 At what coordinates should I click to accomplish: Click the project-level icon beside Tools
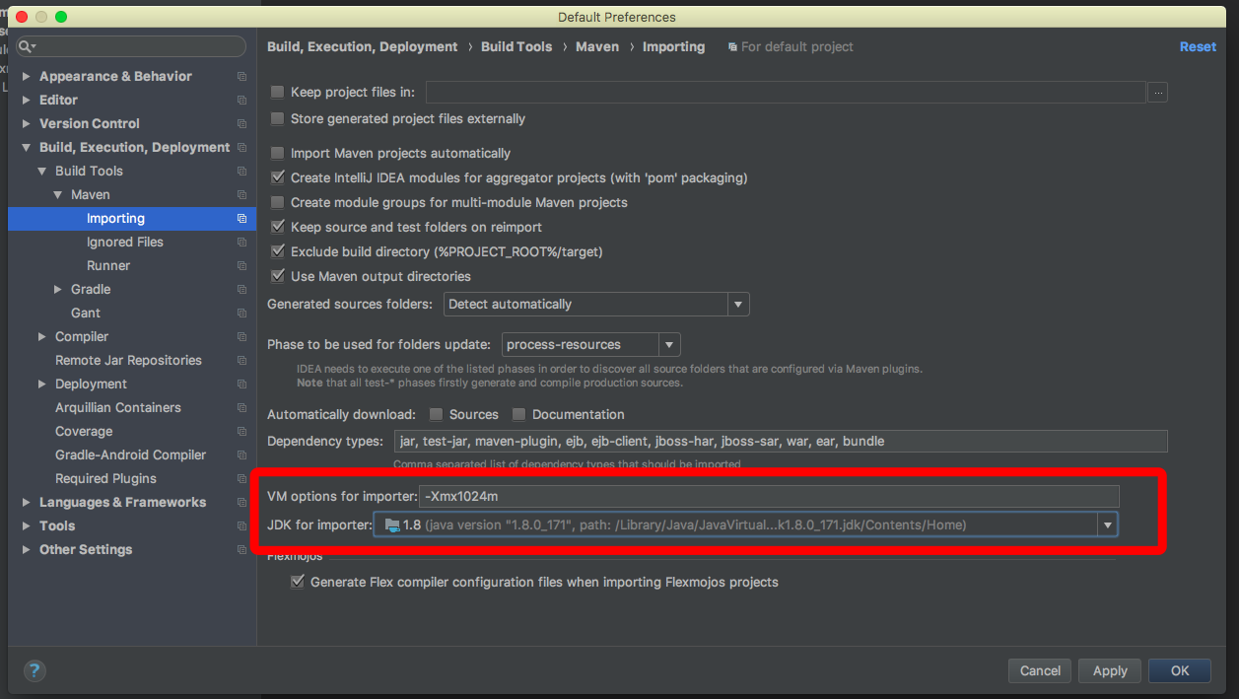[x=241, y=526]
